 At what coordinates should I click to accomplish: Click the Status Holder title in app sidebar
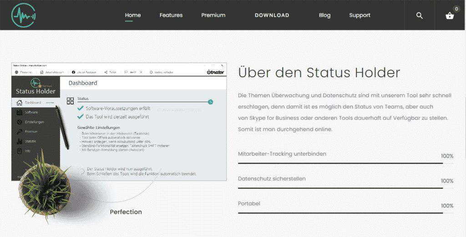(35, 91)
